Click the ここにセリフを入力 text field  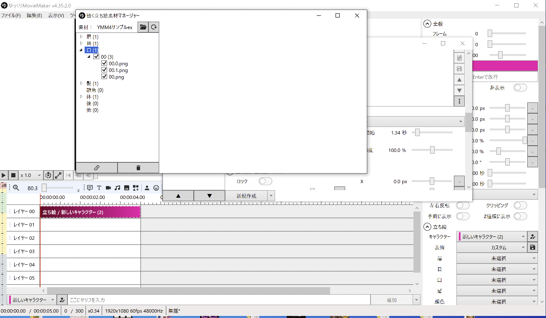219,300
